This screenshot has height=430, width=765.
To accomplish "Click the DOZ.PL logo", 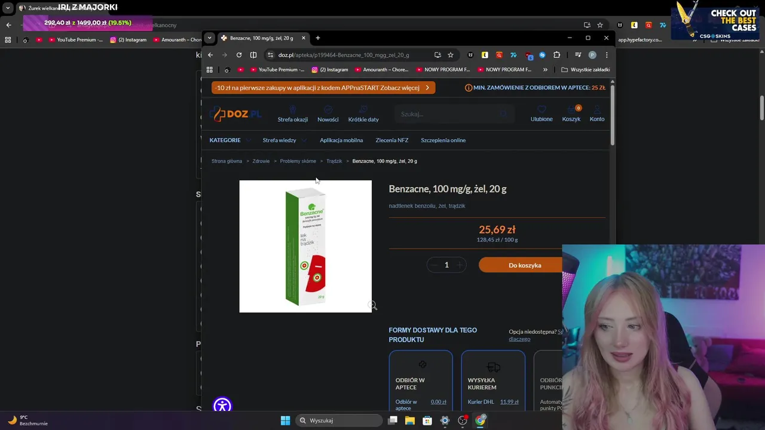I will (235, 113).
